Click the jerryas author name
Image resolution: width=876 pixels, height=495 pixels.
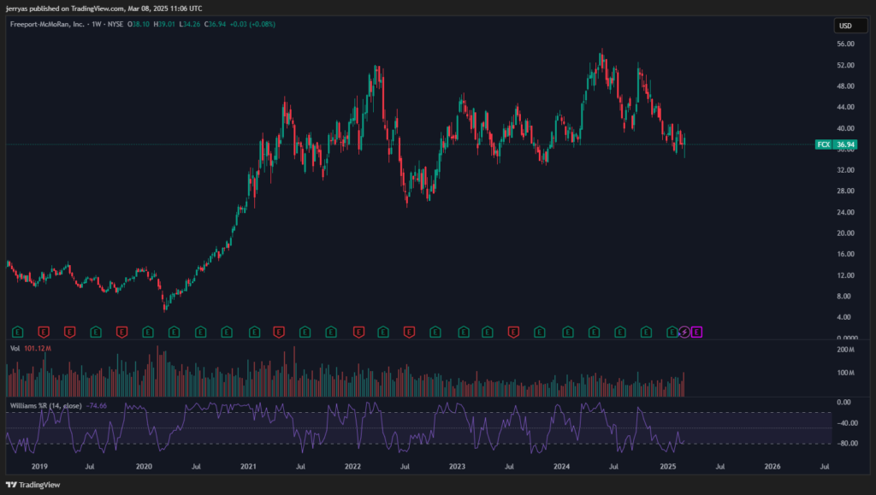17,7
